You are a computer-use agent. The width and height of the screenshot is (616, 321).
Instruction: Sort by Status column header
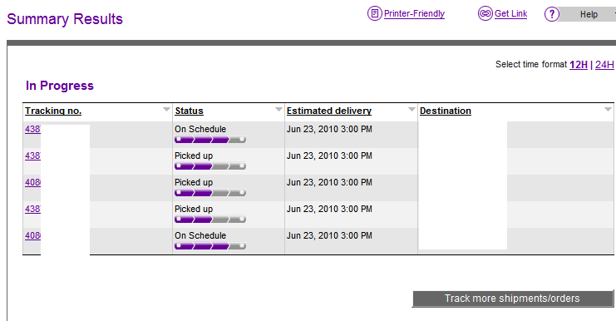[189, 111]
